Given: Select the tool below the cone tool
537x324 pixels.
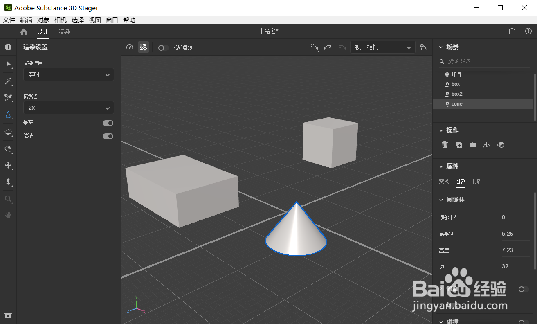Looking at the screenshot, I should [8, 132].
